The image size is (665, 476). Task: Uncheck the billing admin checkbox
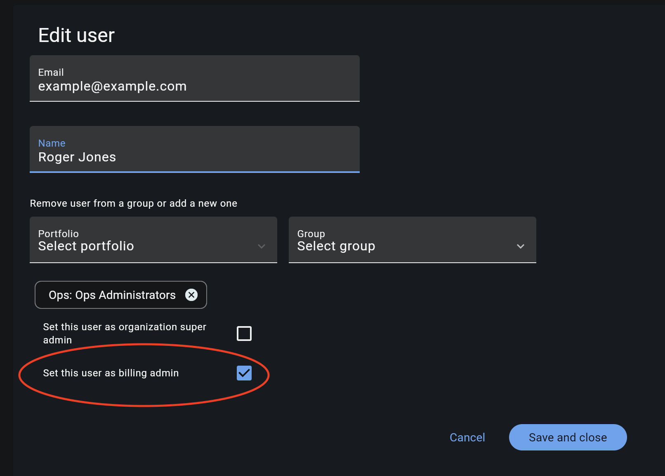point(244,373)
